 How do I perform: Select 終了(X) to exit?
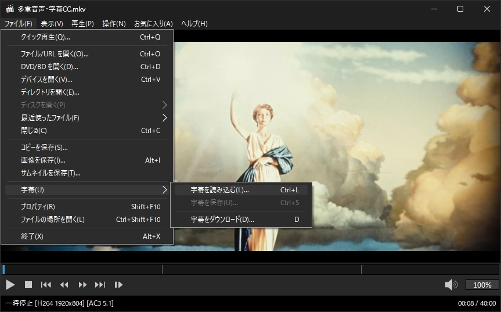[x=87, y=236]
